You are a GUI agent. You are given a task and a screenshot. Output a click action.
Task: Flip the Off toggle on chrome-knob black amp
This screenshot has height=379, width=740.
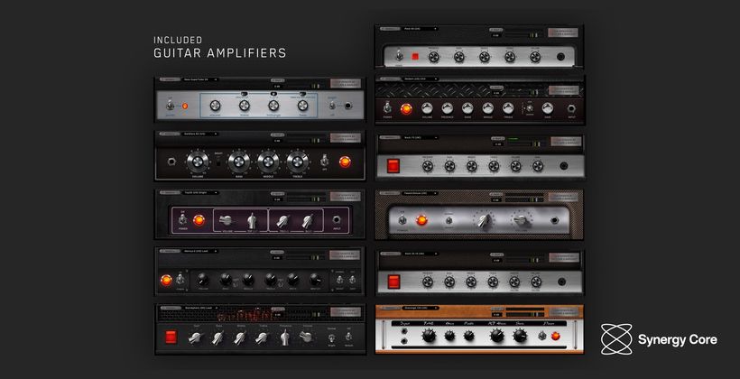(x=325, y=162)
